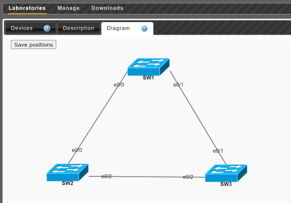The height and width of the screenshot is (203, 291).
Task: Click SW2's e0/2 interface label
Action: [106, 176]
